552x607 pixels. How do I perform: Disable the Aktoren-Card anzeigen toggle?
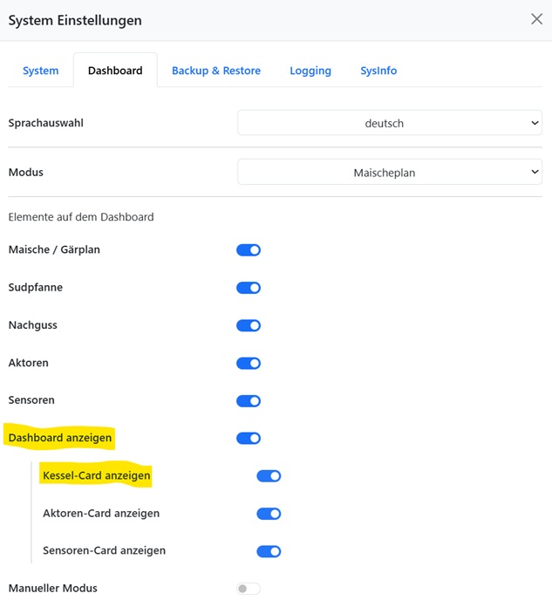point(269,514)
